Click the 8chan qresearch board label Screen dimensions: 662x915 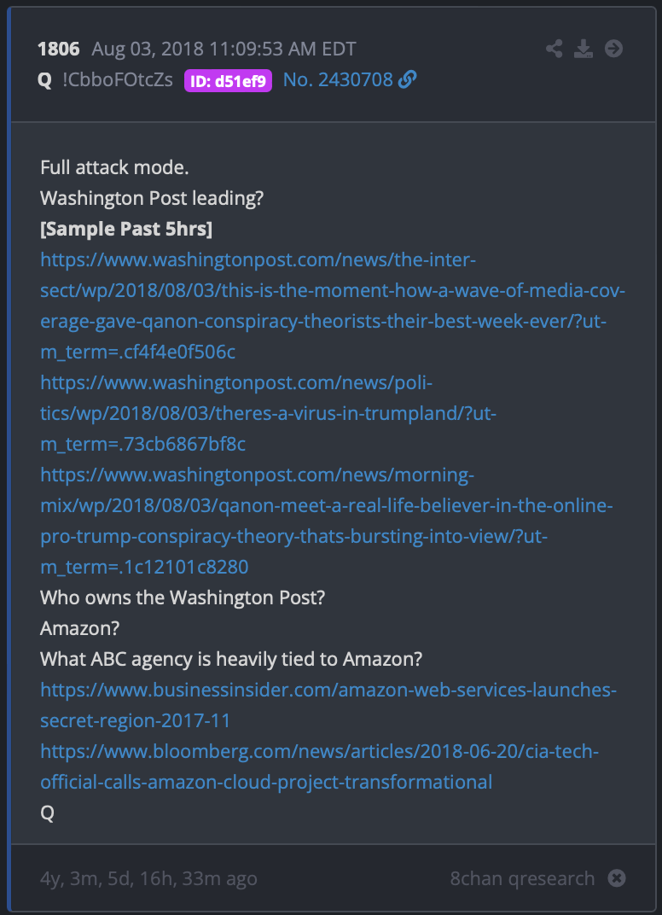click(x=522, y=878)
